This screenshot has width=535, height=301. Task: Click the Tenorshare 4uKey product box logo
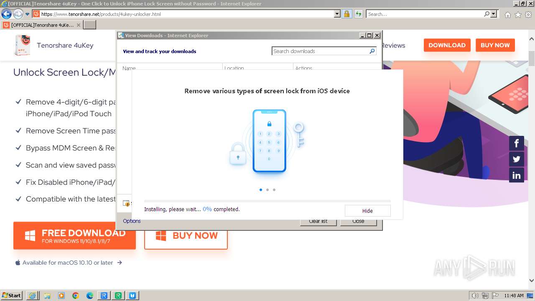23,45
